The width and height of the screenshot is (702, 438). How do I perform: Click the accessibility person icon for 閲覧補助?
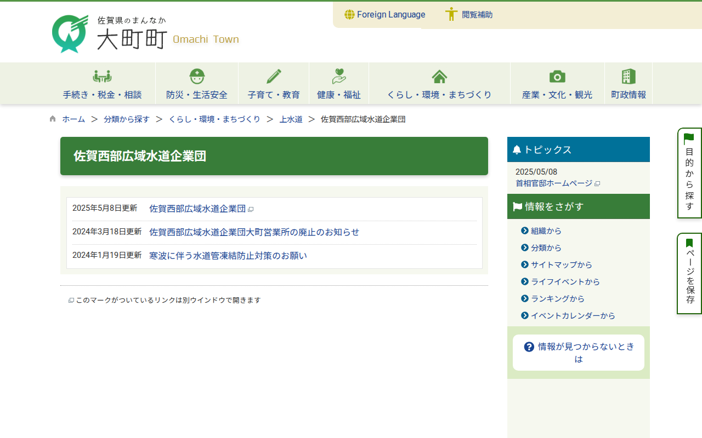click(x=451, y=14)
